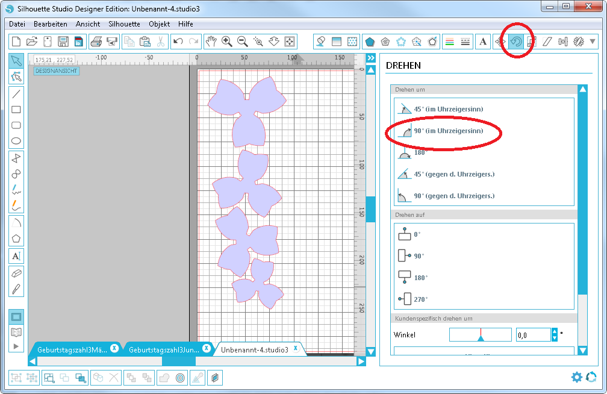607x394 pixels.
Task: Rotate by 45° gegen d. Uhrzeigers.
Action: 453,174
